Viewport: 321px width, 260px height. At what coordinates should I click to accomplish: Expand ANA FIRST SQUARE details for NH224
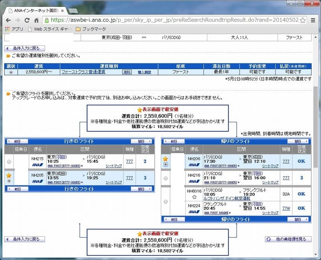coord(217,213)
